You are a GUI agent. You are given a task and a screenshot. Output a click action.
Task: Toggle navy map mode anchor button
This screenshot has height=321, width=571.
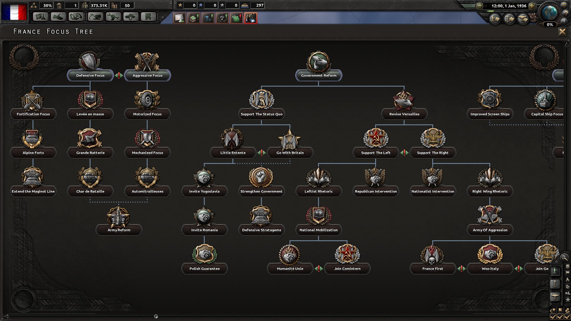555,284
